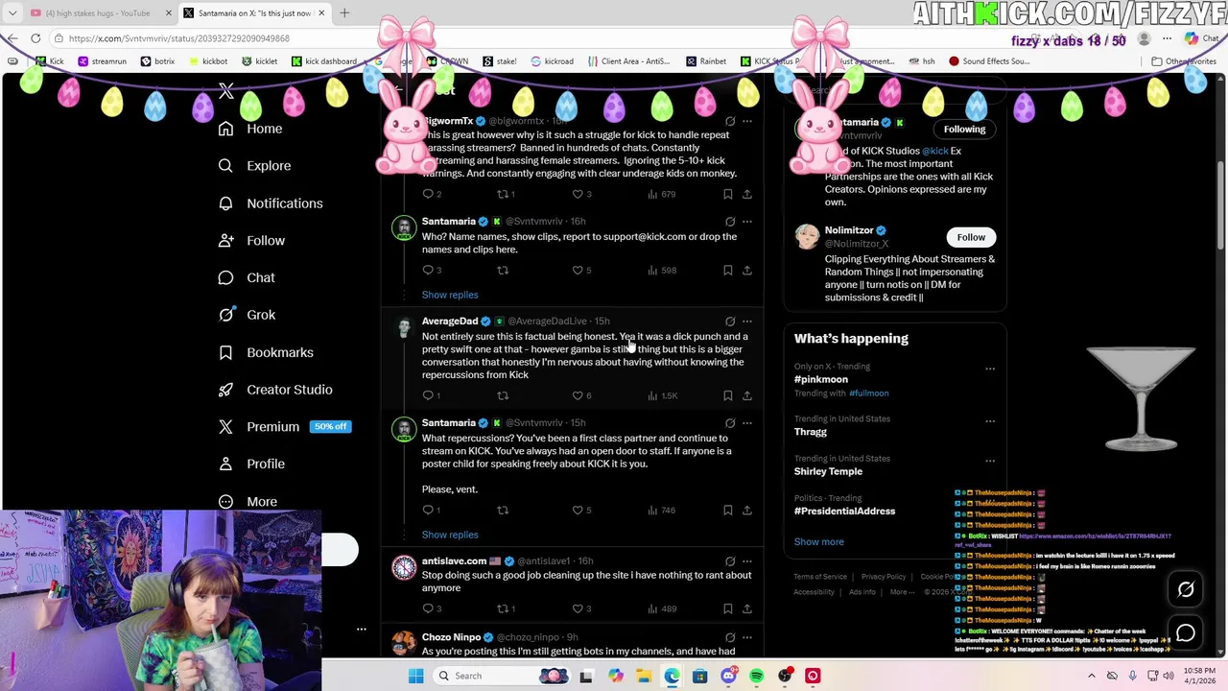Ask Grok to explain Chozo Ninpo's tweet
This screenshot has width=1228, height=691.
tap(730, 637)
